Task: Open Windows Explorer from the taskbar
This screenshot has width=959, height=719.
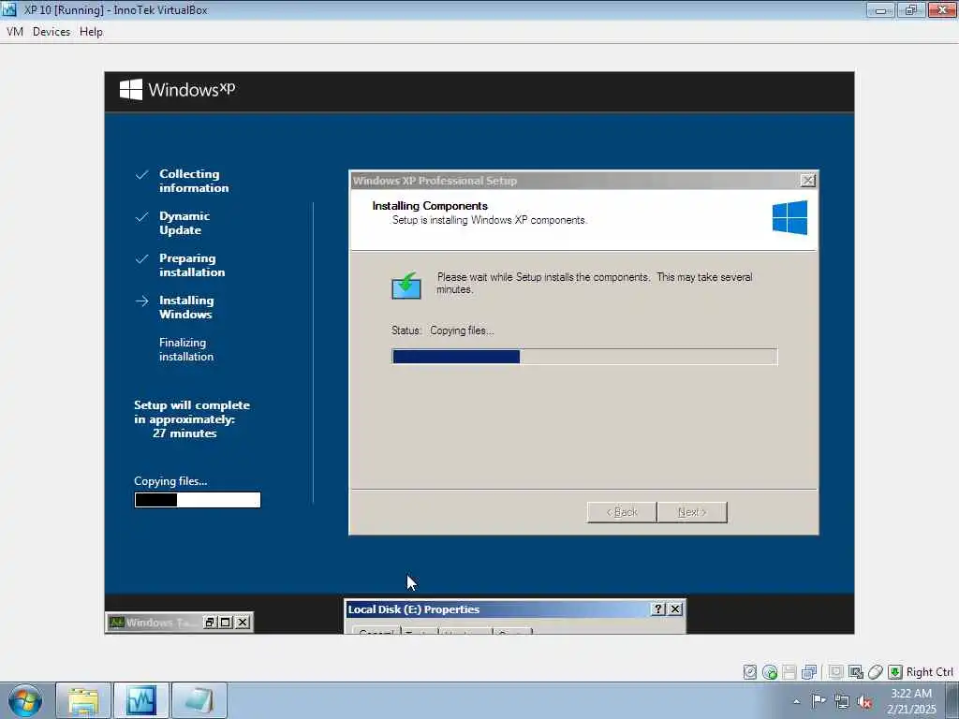Action: point(83,700)
